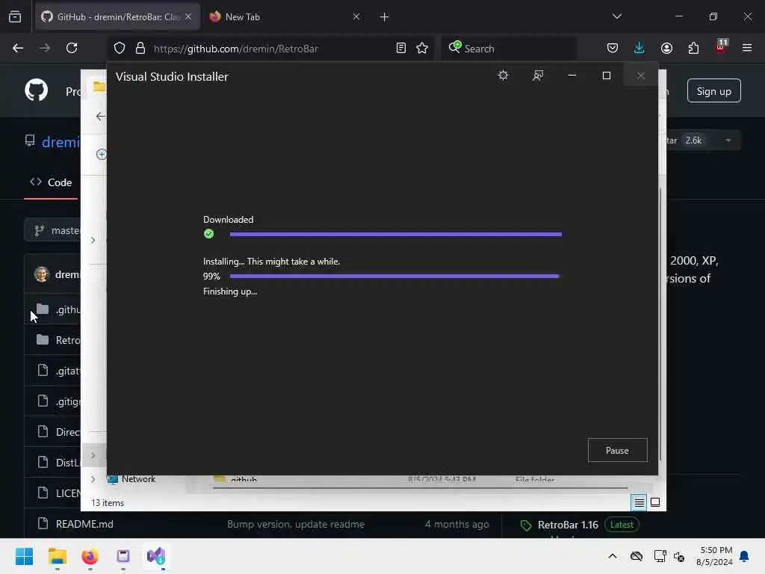Open File Explorer from the taskbar
The width and height of the screenshot is (765, 574).
[57, 556]
